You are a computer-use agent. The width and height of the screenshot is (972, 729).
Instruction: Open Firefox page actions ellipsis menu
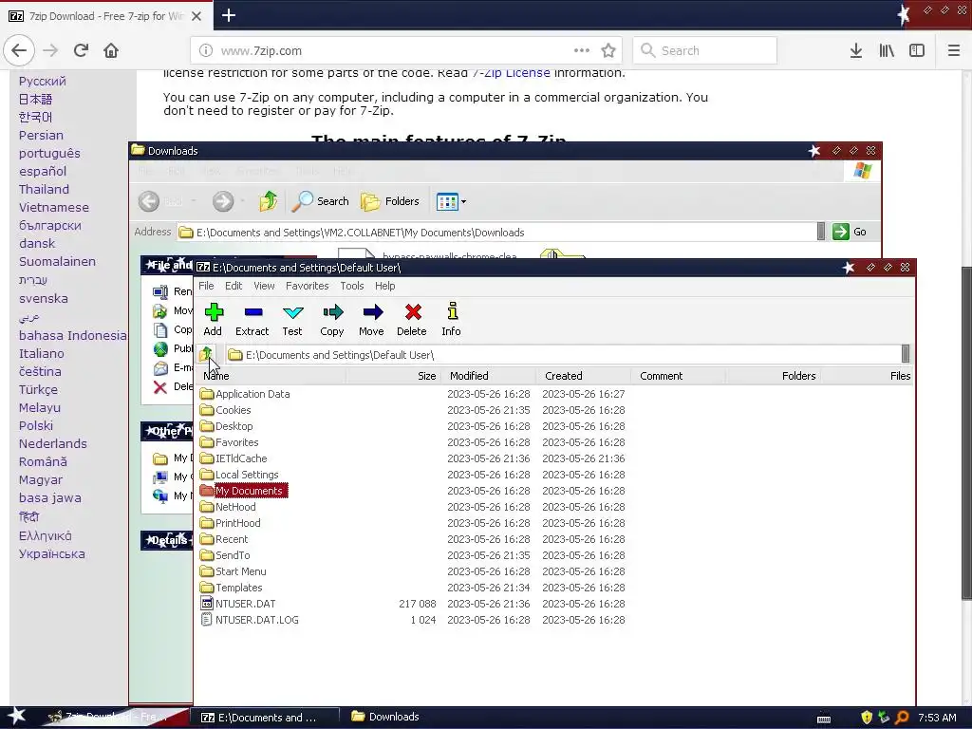(x=582, y=50)
